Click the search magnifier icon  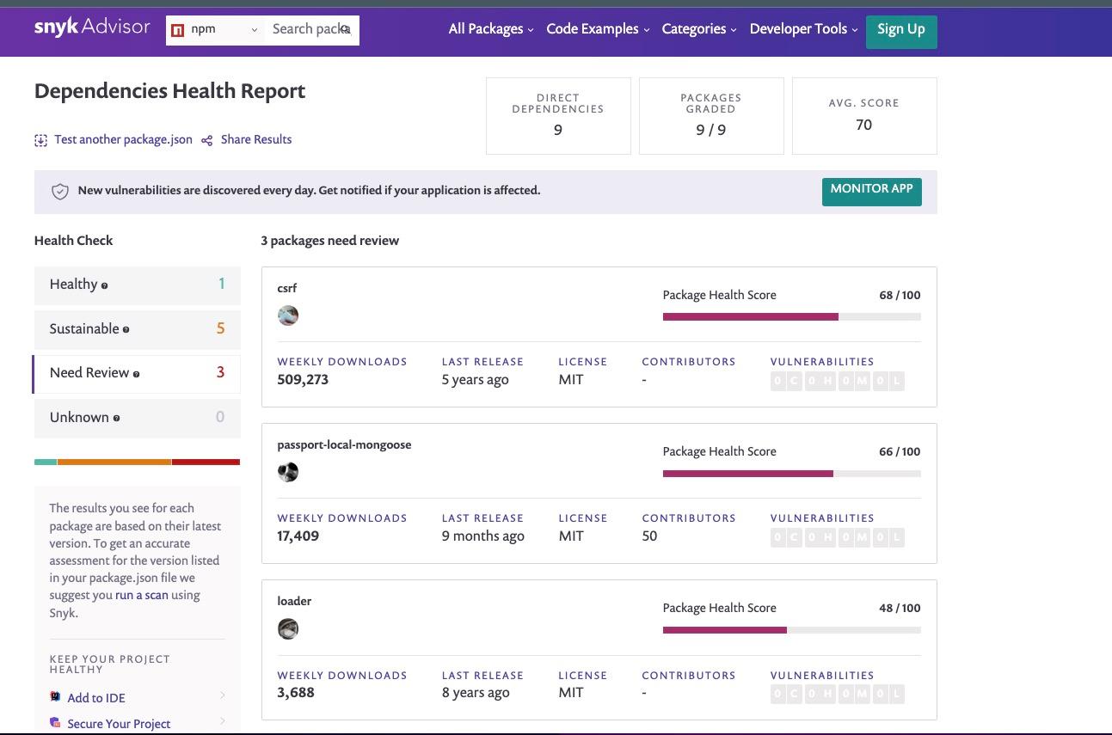tap(345, 29)
